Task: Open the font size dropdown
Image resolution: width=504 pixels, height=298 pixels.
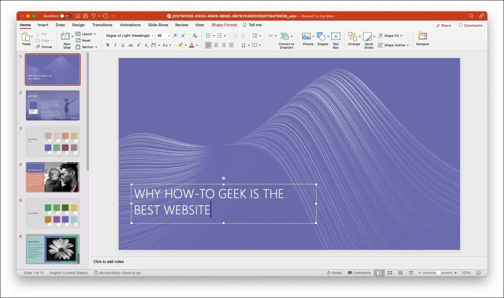Action: click(x=169, y=36)
